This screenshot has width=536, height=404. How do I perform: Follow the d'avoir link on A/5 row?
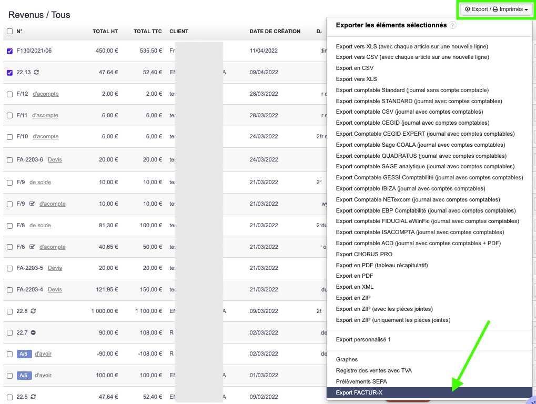tap(43, 376)
